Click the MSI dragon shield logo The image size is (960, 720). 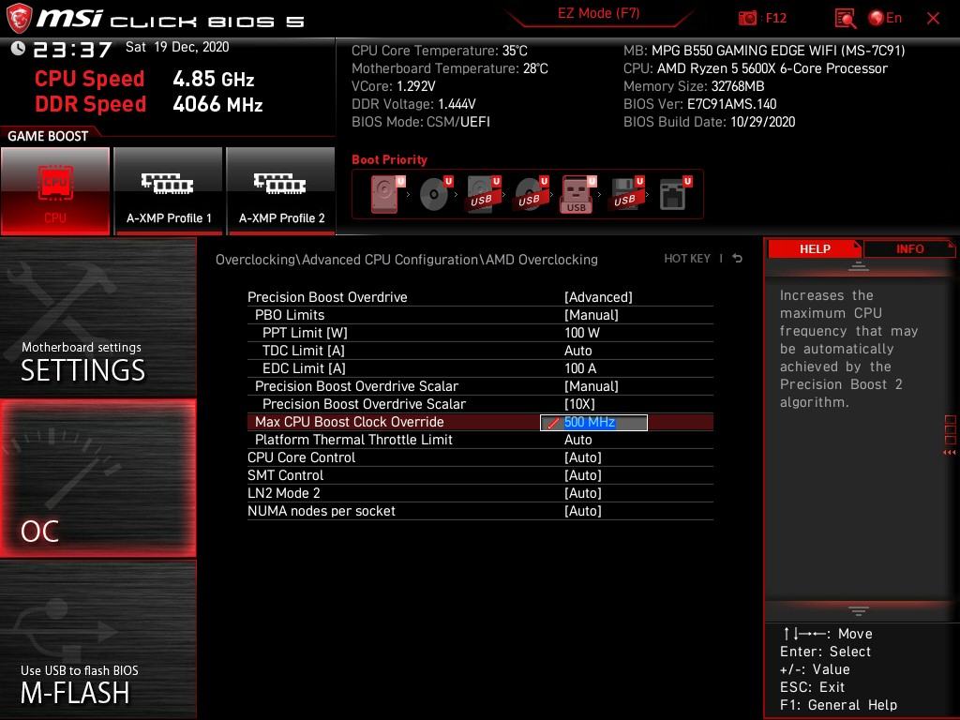(x=19, y=19)
